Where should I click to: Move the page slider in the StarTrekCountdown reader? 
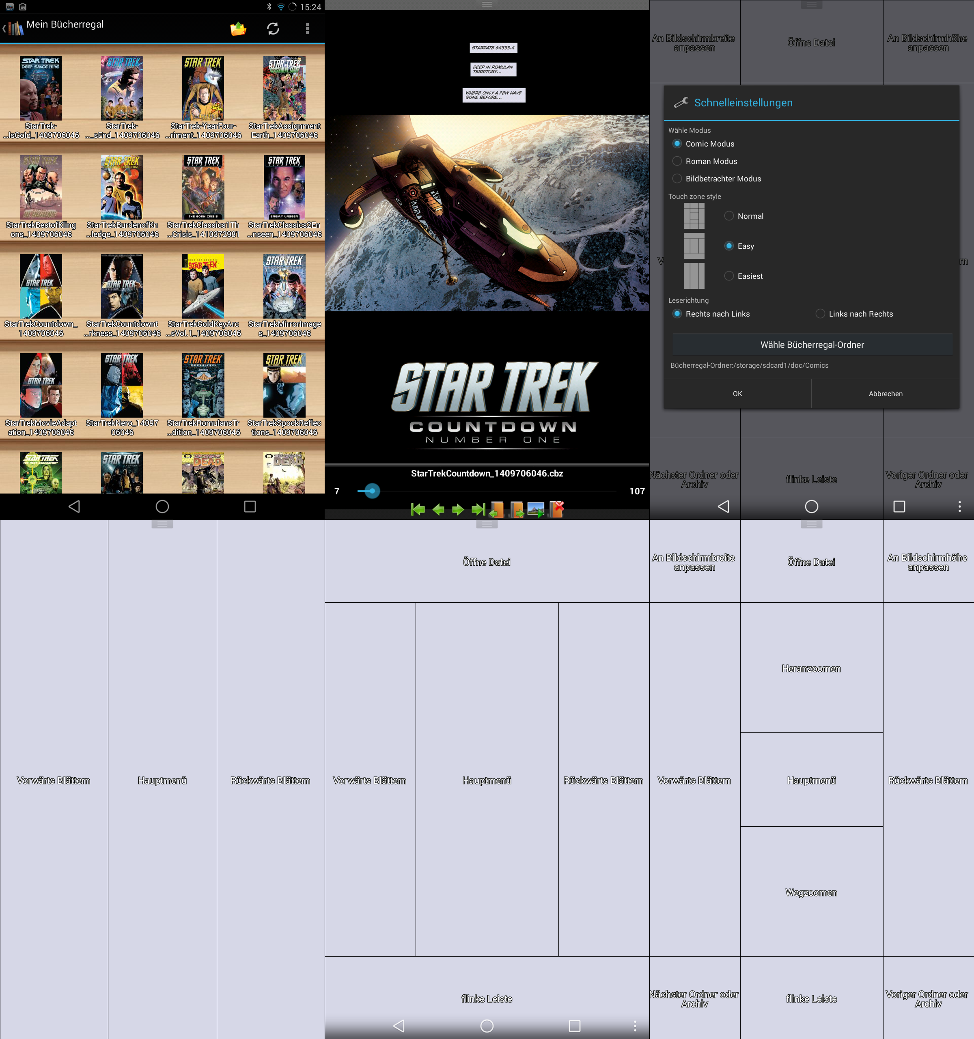point(372,491)
